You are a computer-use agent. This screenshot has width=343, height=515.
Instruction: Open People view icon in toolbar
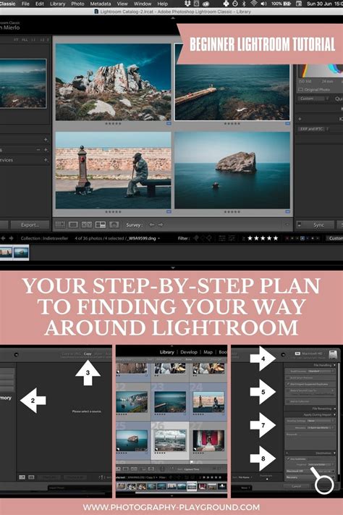pyautogui.click(x=114, y=225)
